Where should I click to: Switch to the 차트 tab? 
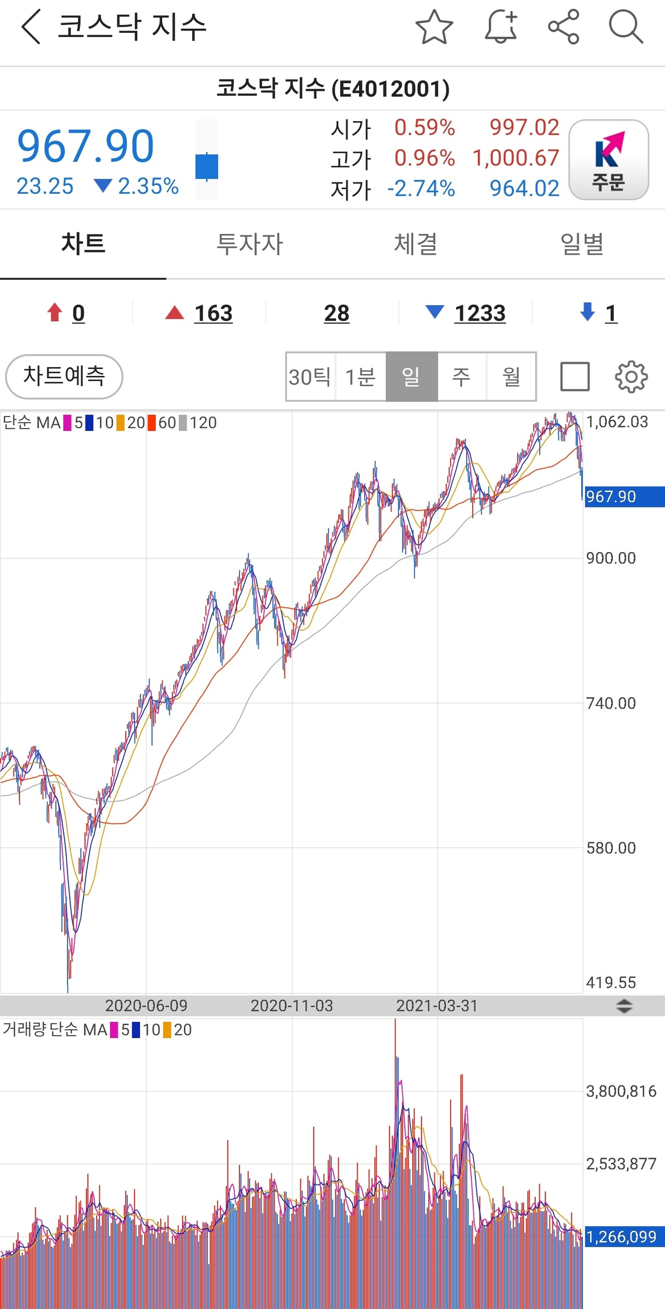point(83,244)
